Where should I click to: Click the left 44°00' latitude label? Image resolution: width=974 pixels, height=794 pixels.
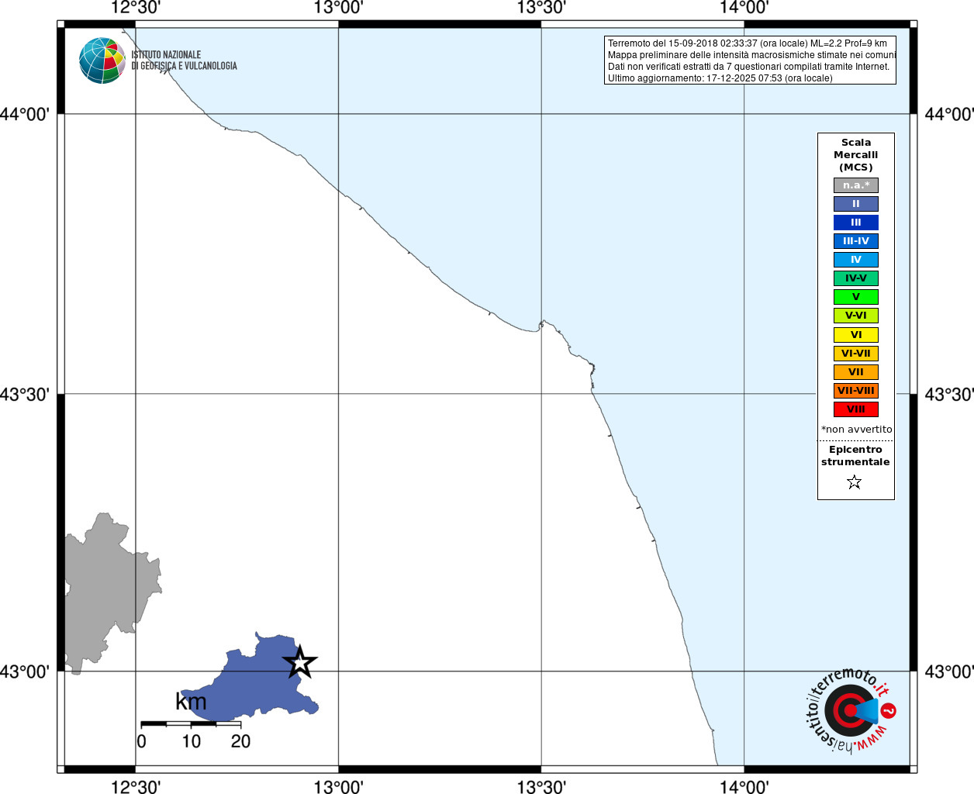click(25, 114)
